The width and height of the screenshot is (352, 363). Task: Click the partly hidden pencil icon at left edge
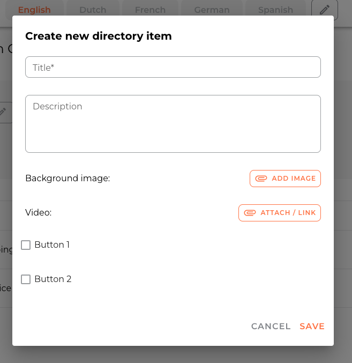pyautogui.click(x=4, y=112)
